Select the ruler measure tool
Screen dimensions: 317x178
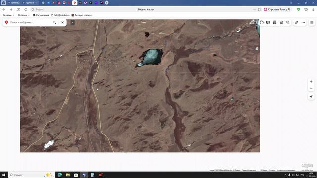(296, 22)
